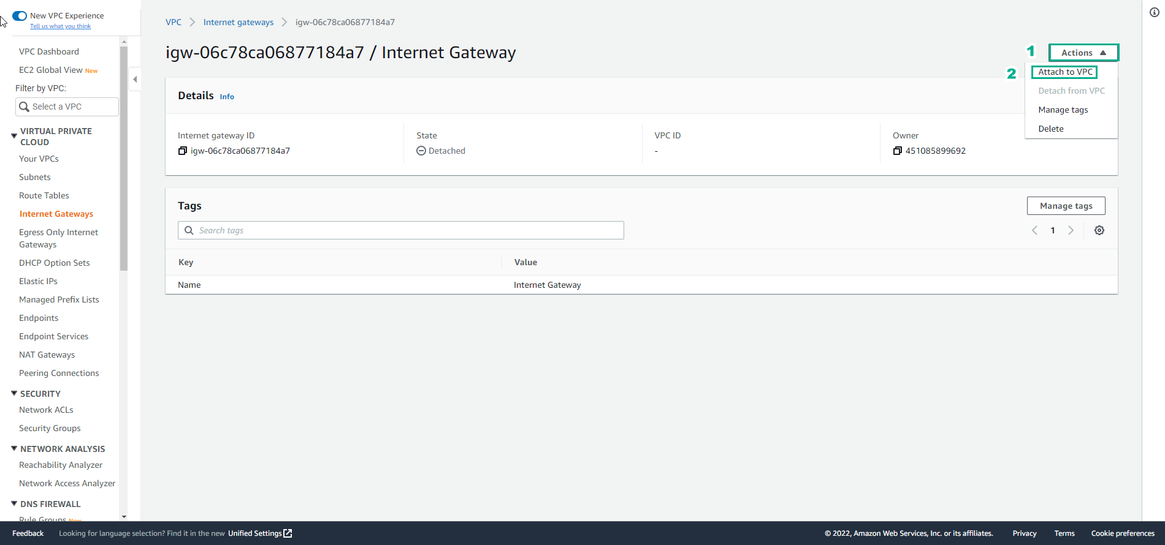
Task: Collapse the Network Analysis section
Action: click(14, 448)
